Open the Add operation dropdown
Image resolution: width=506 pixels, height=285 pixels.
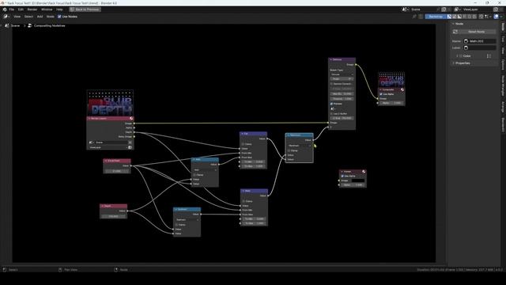click(x=205, y=170)
